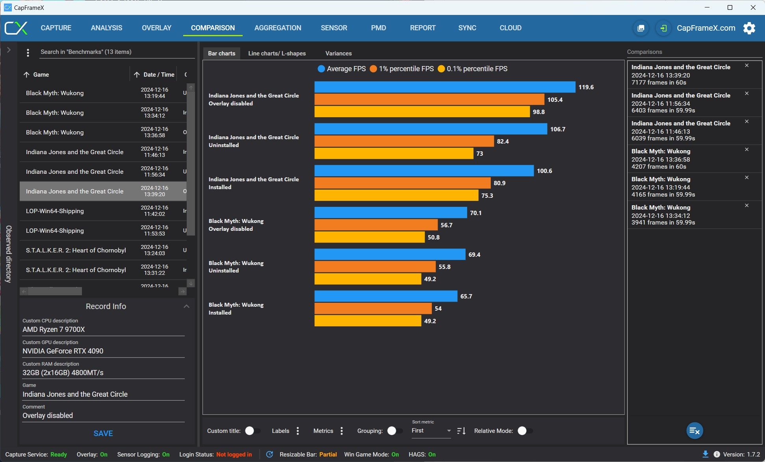Image resolution: width=765 pixels, height=462 pixels.
Task: Collapse the Record Info section
Action: pyautogui.click(x=186, y=306)
